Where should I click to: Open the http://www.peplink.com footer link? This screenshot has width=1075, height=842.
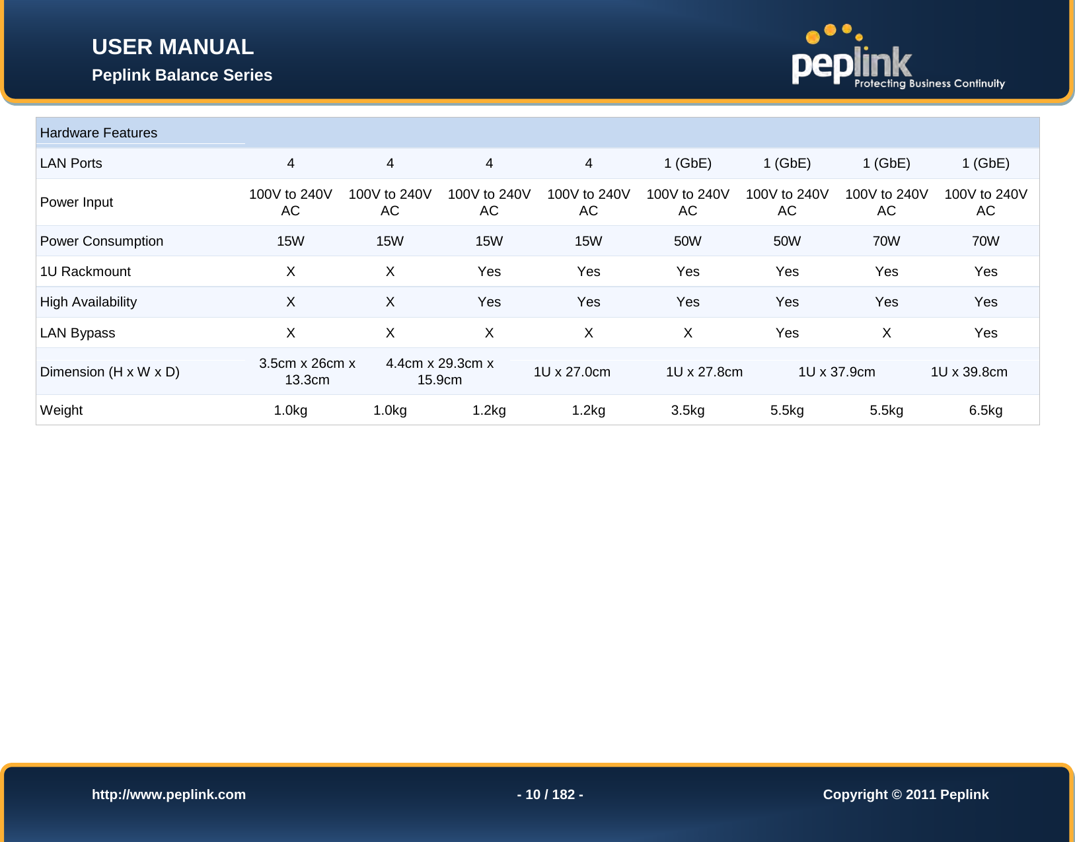coord(168,794)
